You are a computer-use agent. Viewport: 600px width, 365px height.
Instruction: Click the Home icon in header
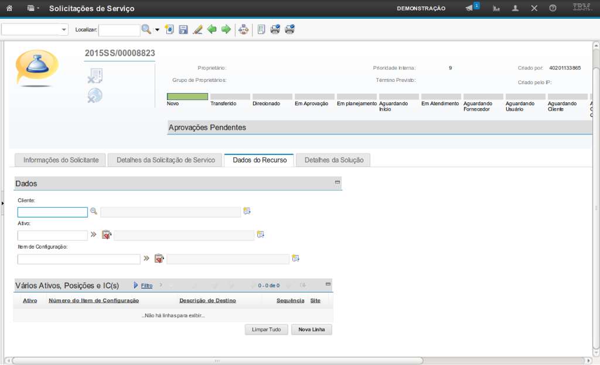(9, 9)
